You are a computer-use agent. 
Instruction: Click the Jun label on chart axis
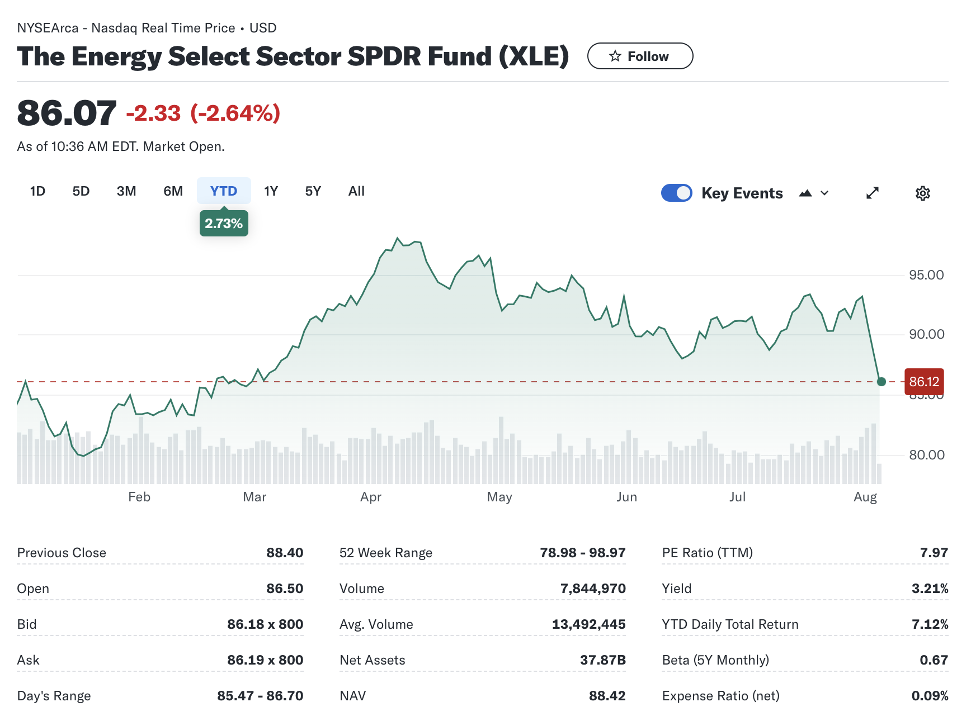[x=626, y=497]
